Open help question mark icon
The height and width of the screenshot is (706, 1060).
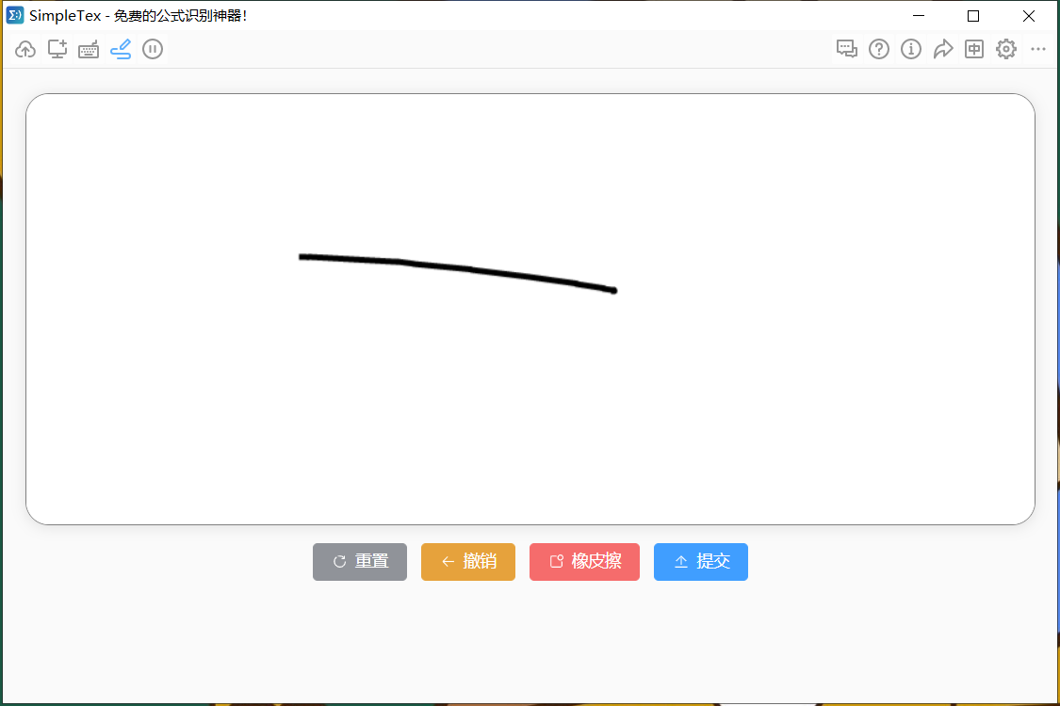[879, 50]
